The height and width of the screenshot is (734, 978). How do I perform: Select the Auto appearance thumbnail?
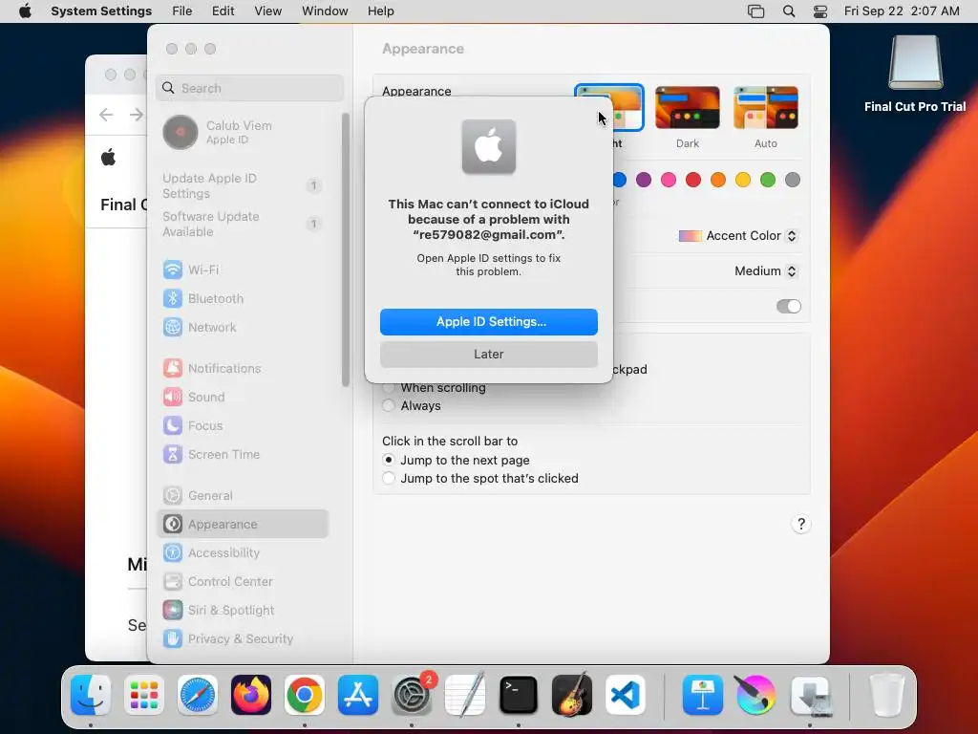(x=765, y=108)
